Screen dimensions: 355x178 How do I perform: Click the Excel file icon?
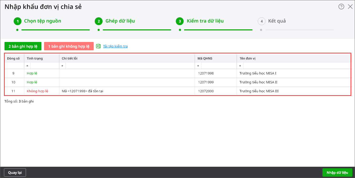tap(98, 46)
